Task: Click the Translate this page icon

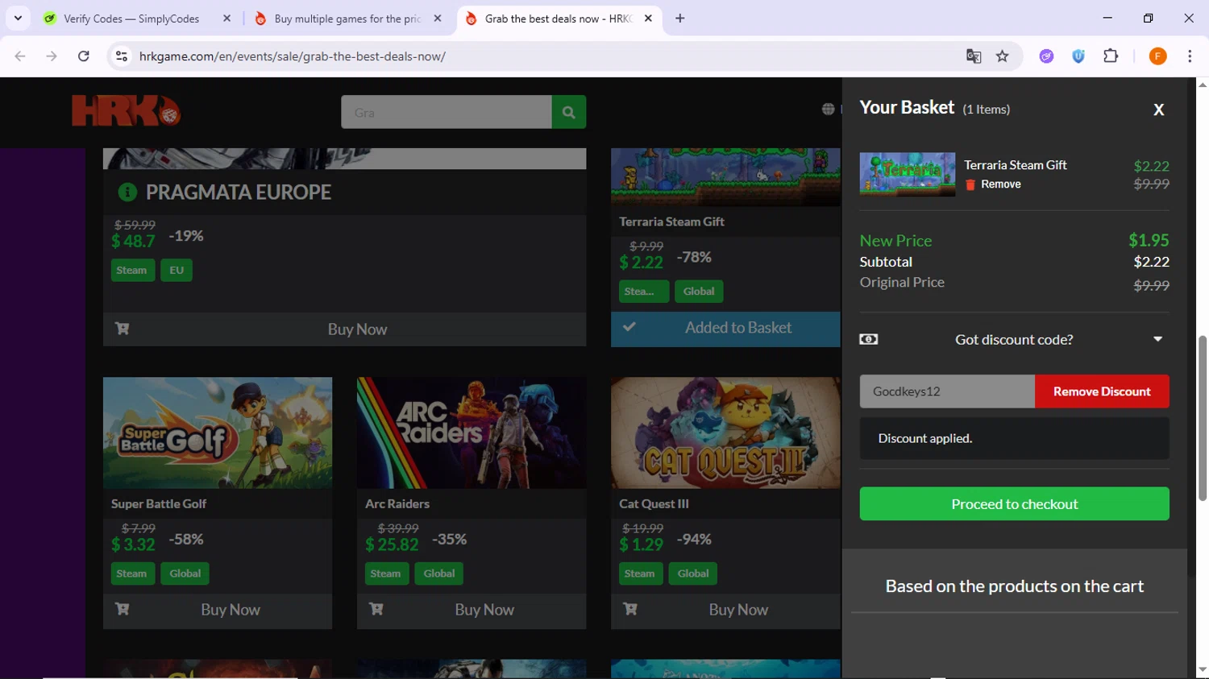Action: tap(974, 56)
